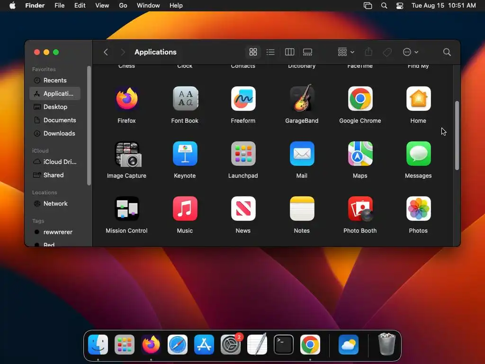Open Launchpad from the Dock

[x=125, y=345]
